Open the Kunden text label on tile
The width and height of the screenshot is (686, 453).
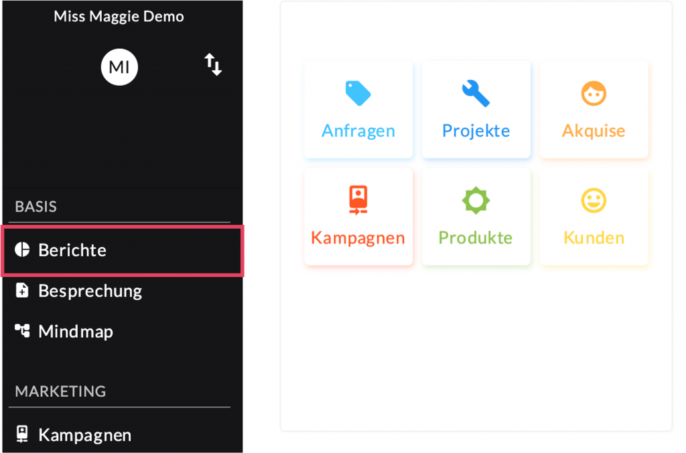coord(594,238)
